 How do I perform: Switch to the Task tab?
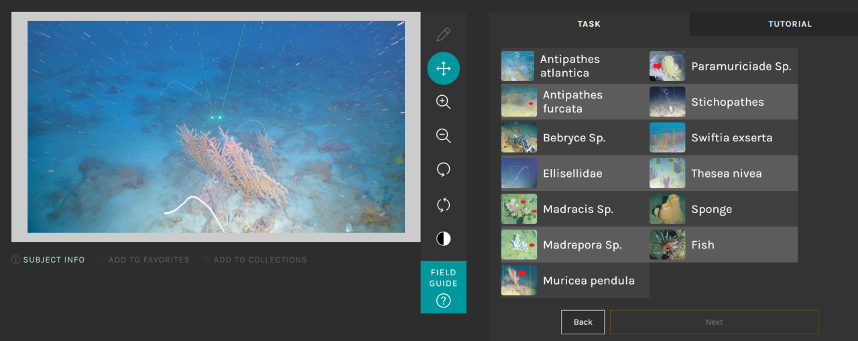(589, 24)
